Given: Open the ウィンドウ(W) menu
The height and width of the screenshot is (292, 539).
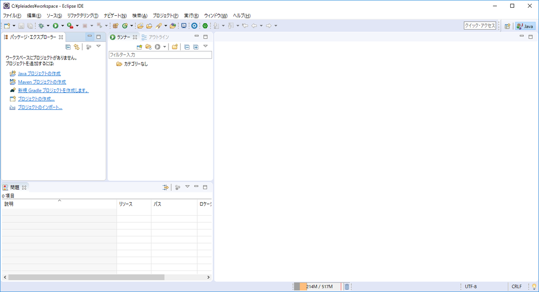Looking at the screenshot, I should pos(216,15).
